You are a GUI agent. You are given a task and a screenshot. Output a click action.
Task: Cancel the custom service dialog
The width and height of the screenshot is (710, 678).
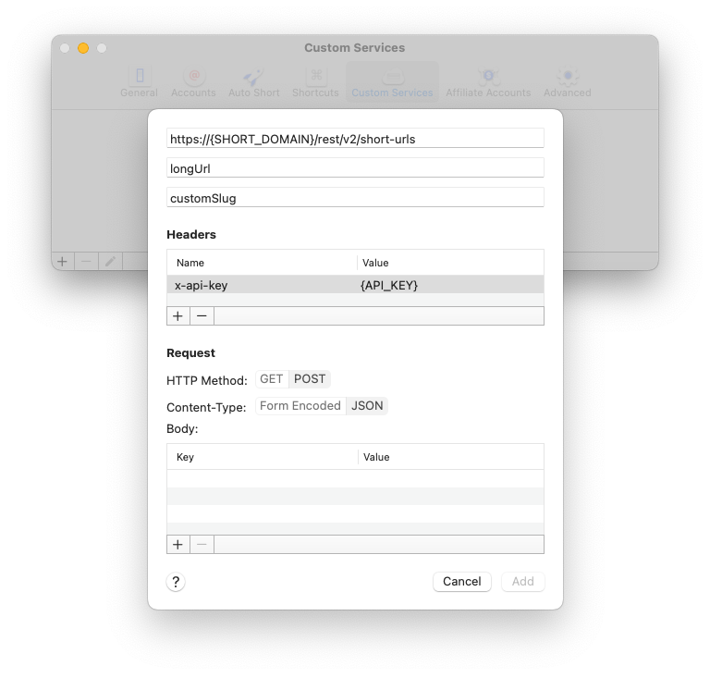pyautogui.click(x=462, y=582)
